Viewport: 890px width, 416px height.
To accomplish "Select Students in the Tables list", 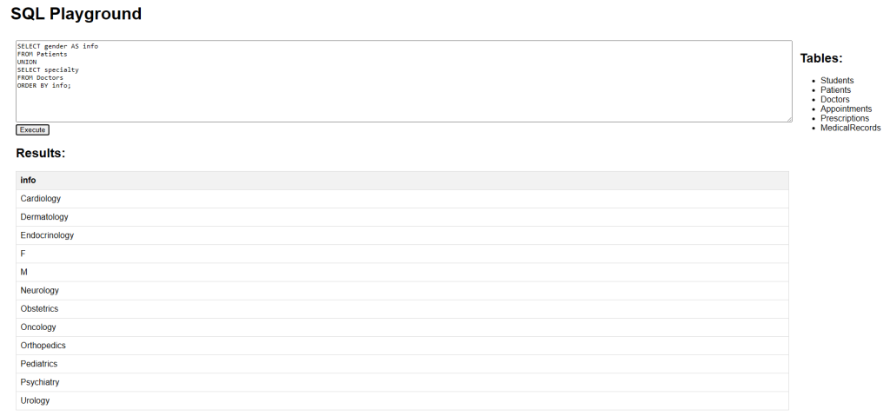I will pyautogui.click(x=837, y=81).
